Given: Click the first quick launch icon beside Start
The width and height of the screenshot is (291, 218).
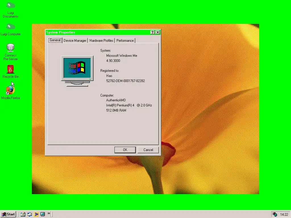Looking at the screenshot, I should (23, 214).
